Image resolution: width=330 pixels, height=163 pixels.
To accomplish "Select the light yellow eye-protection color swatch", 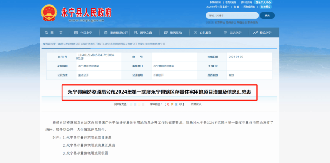I will [x=139, y=104].
